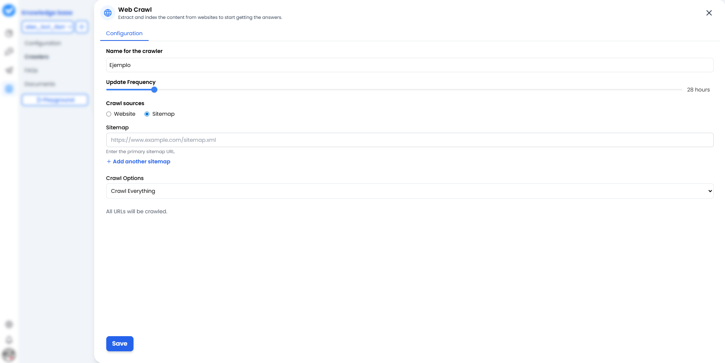Open the Playground from the sidebar
Image resolution: width=725 pixels, height=363 pixels.
[55, 100]
